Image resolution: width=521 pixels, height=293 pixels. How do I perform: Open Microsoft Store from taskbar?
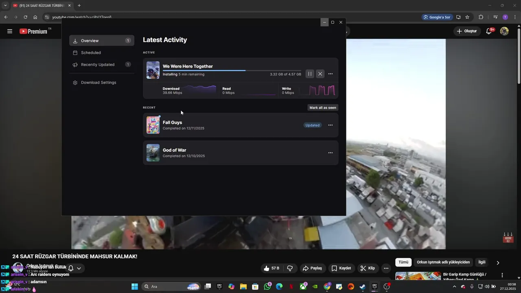tap(255, 286)
